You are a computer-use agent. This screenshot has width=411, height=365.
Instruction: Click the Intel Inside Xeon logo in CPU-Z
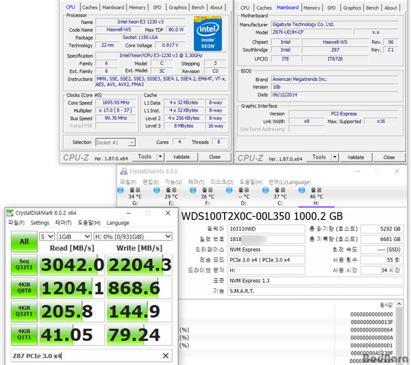[x=208, y=34]
